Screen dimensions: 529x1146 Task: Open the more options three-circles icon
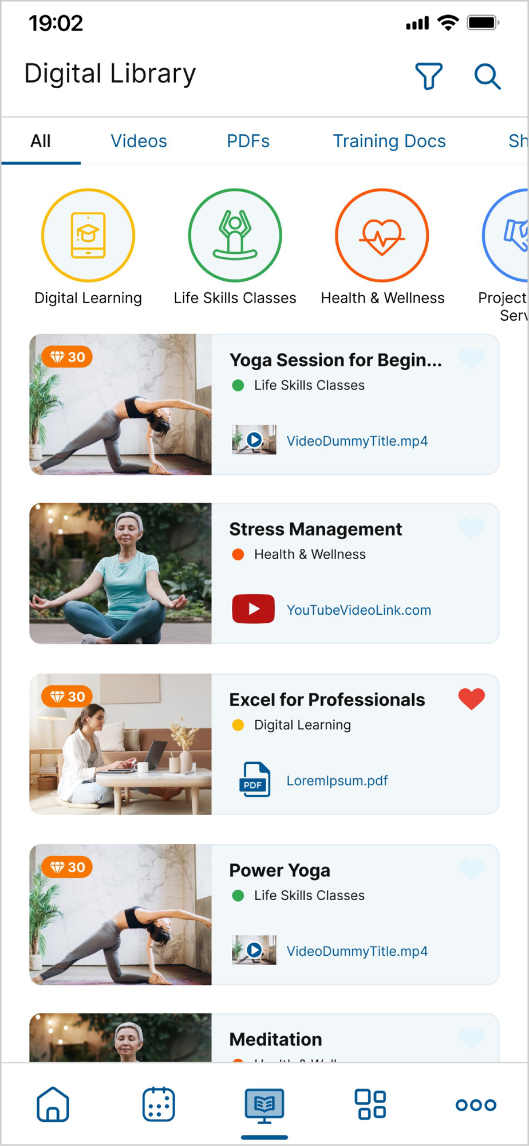click(476, 1105)
